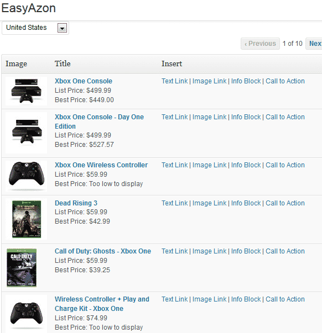Insert Text Link for Dead Rising 3
Screen dimensions: 322x333
coord(174,203)
